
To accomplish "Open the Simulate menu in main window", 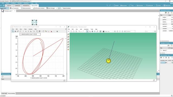I will 20,3.
